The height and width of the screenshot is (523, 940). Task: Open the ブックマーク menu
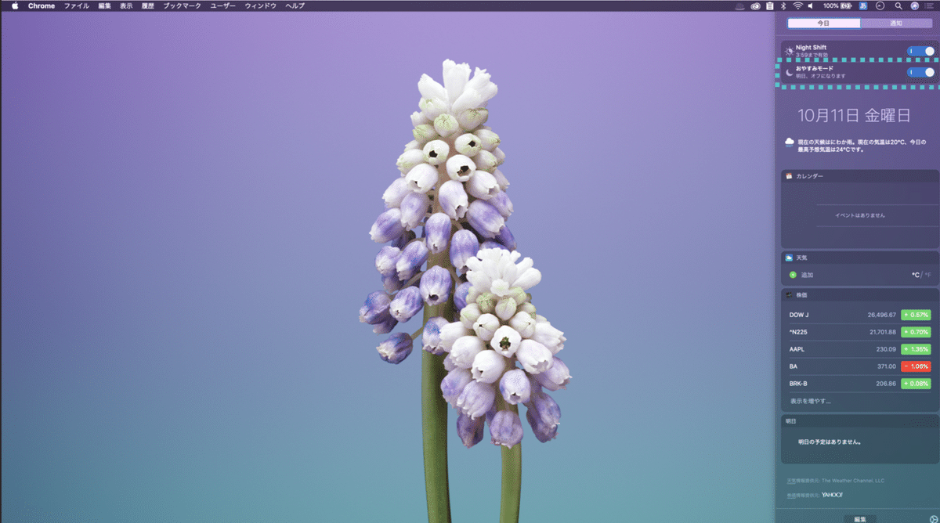pos(183,5)
